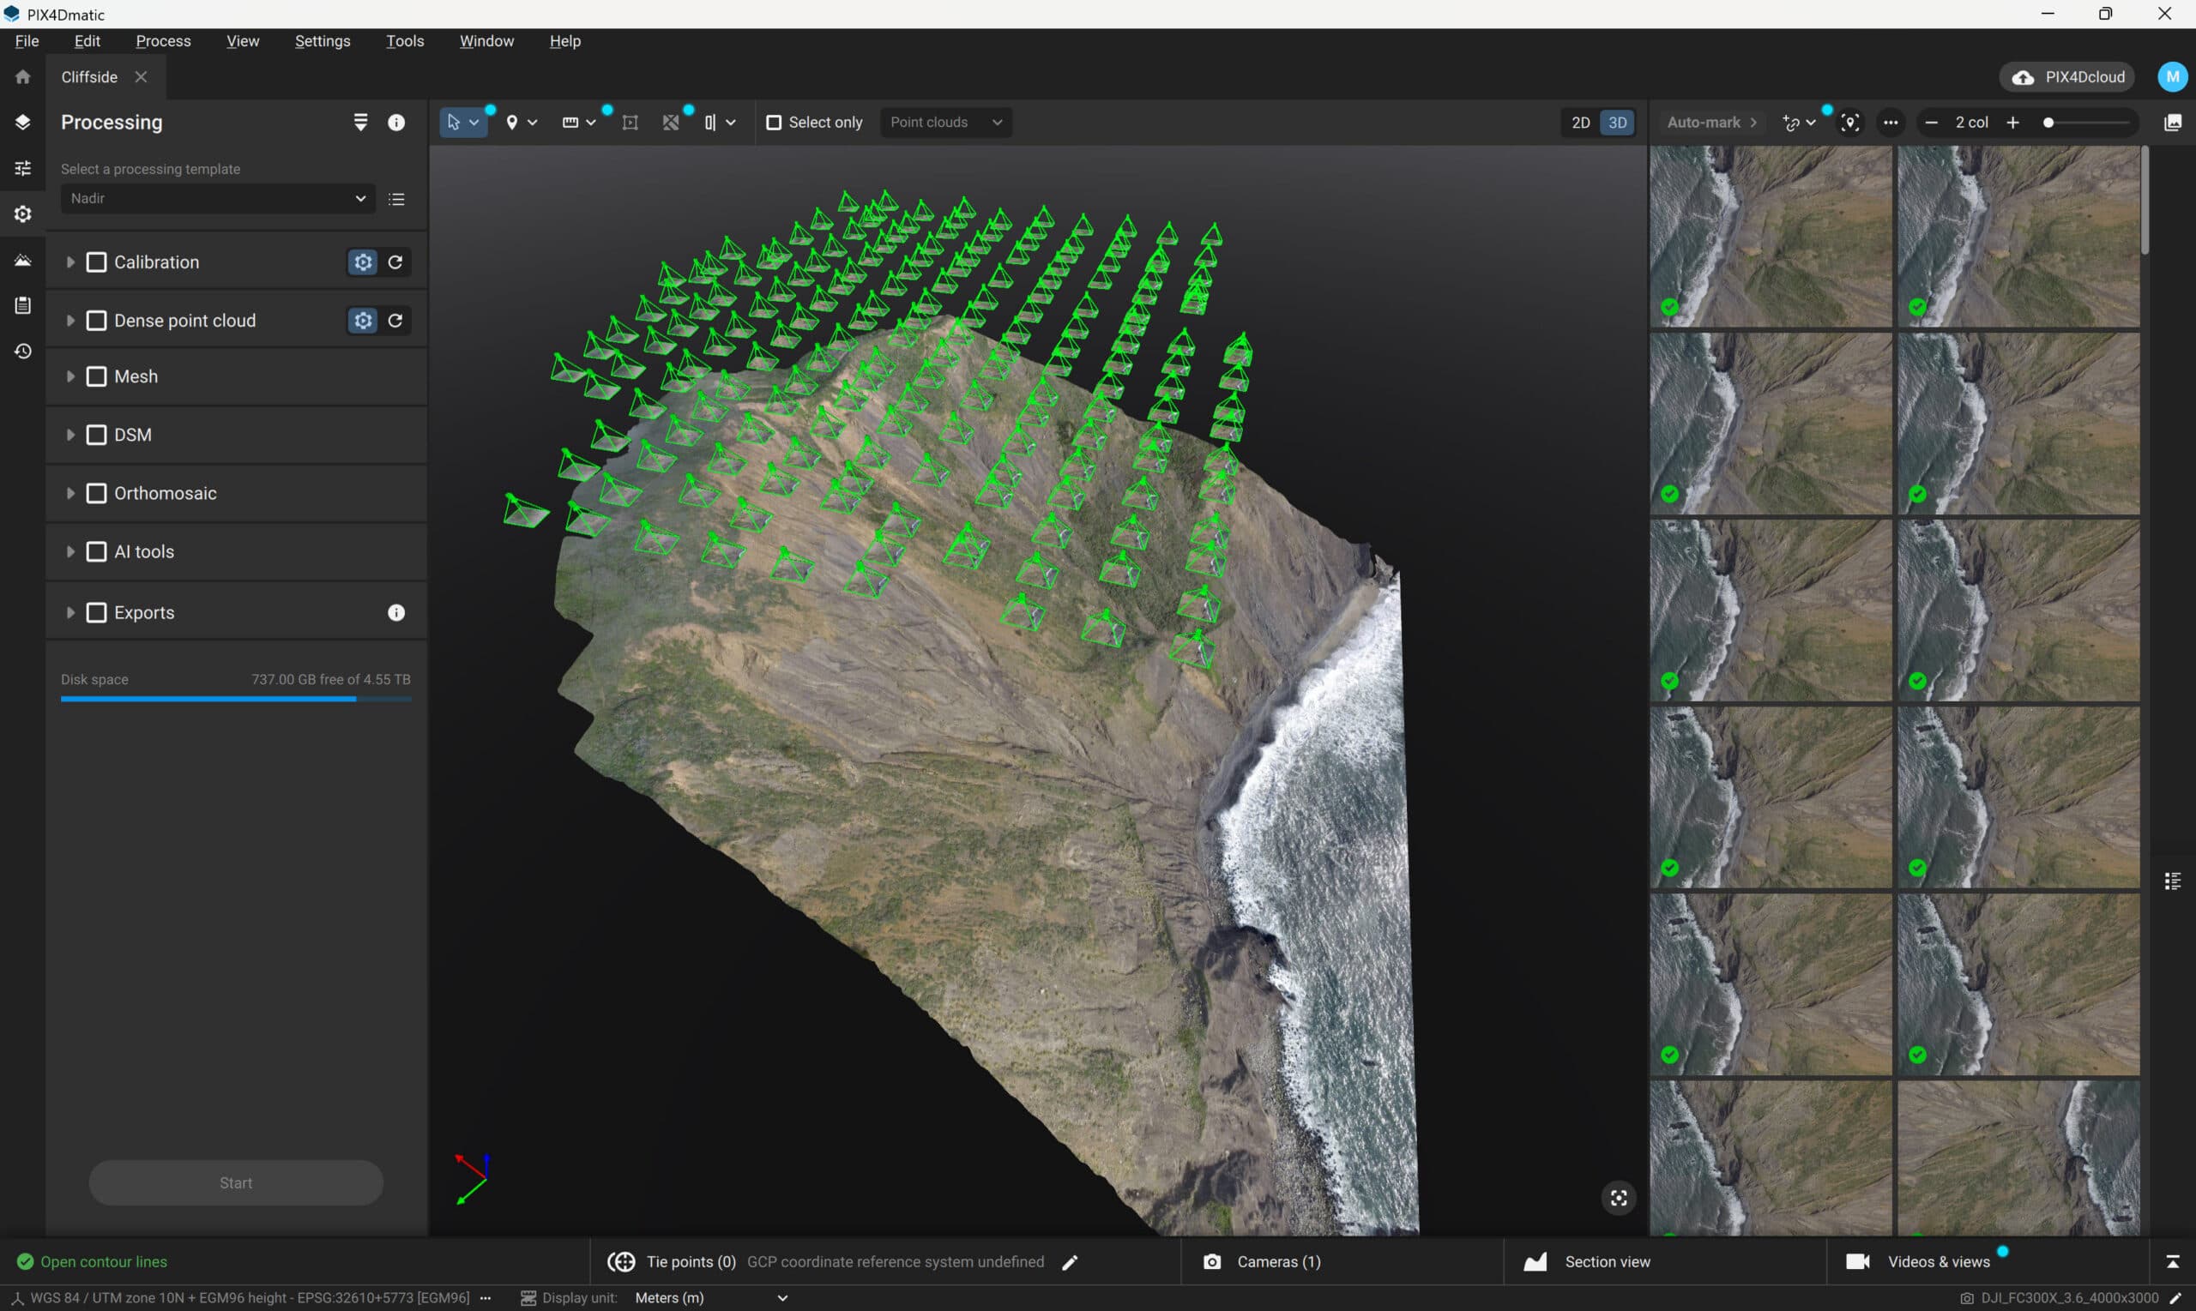Enable the Dense point cloud checkbox
The height and width of the screenshot is (1311, 2196).
coord(96,321)
